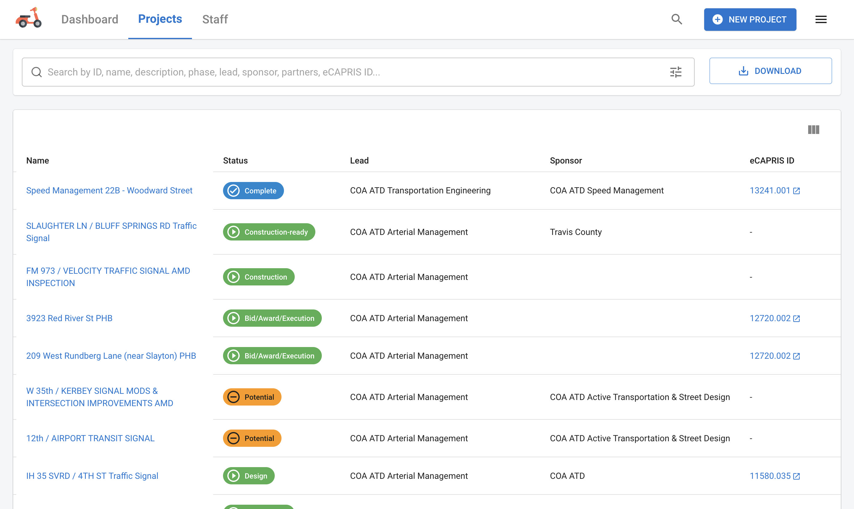Image resolution: width=854 pixels, height=509 pixels.
Task: Open IH 35 SVRD / 4TH ST project
Action: click(92, 476)
